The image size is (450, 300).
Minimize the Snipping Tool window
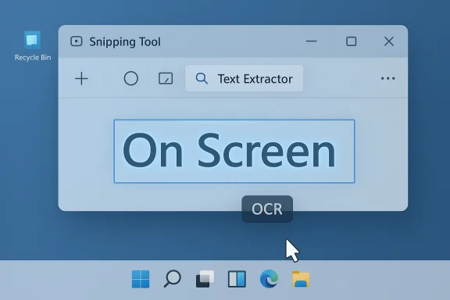[x=311, y=41]
